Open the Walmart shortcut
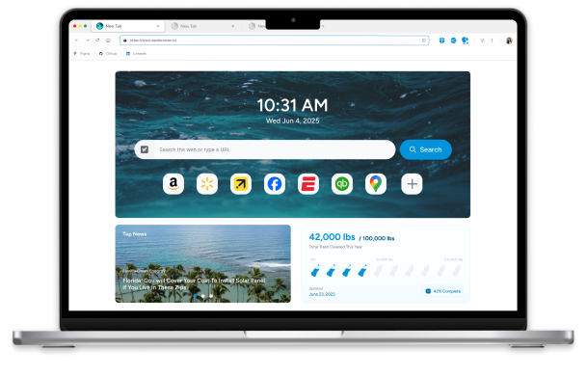Image resolution: width=587 pixels, height=376 pixels. pos(207,184)
